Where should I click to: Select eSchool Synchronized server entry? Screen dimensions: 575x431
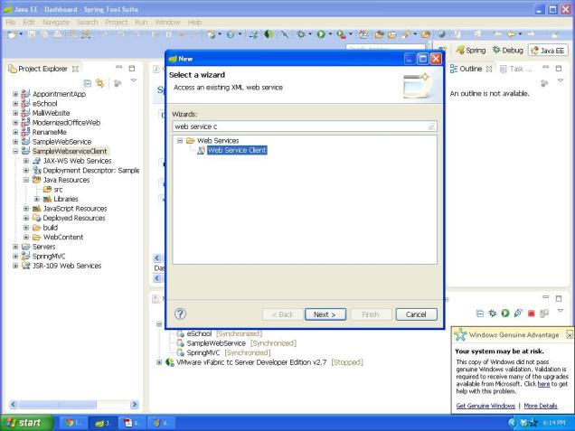(220, 333)
